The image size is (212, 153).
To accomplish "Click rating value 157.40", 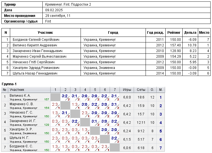I will tap(175, 45).
